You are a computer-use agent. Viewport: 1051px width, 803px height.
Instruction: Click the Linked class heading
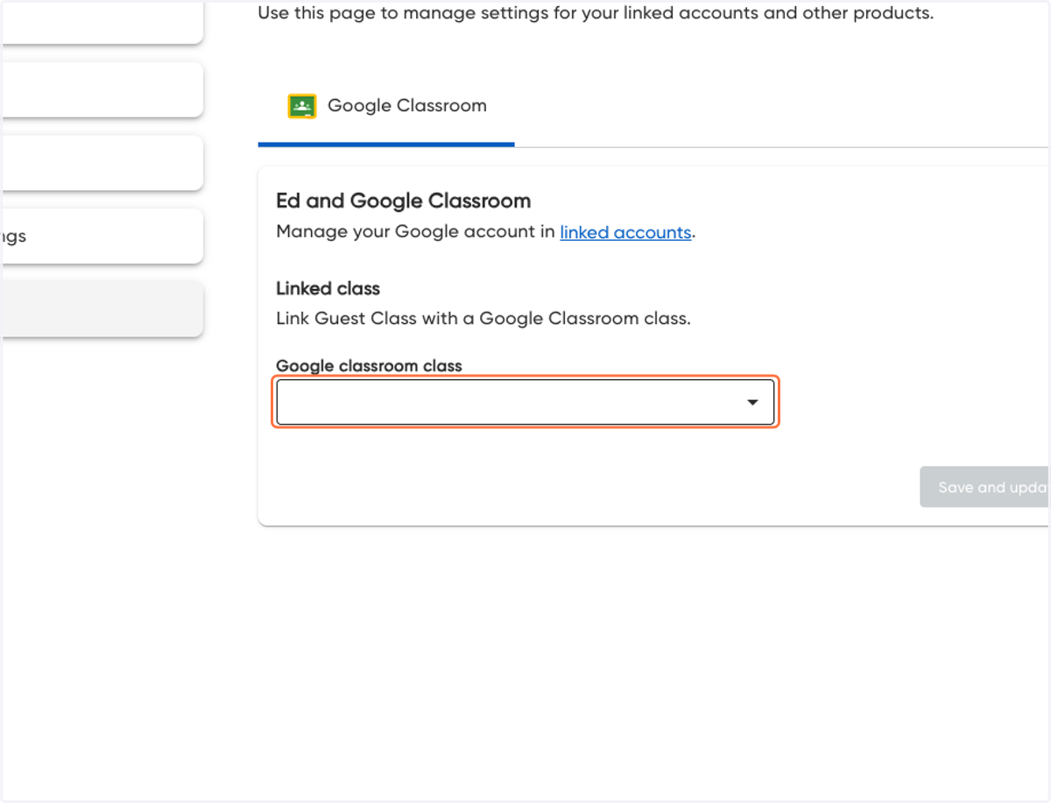[x=328, y=288]
